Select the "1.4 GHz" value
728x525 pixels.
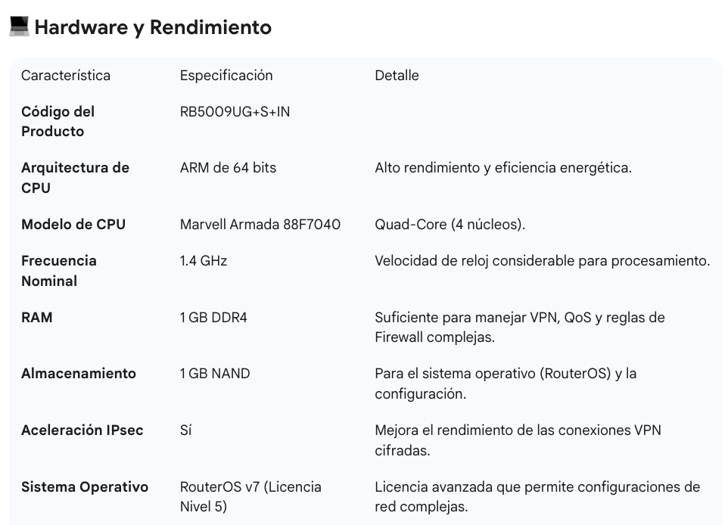point(203,261)
